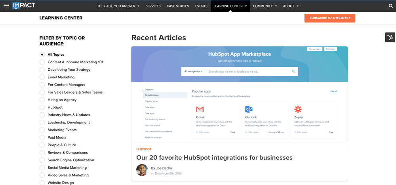Open the 20 favorite HubSpot integrations article

tap(214, 158)
